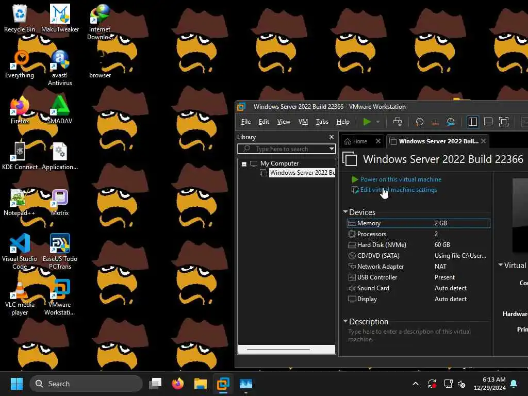This screenshot has width=528, height=396.
Task: Close the Home tab
Action: pyautogui.click(x=378, y=141)
